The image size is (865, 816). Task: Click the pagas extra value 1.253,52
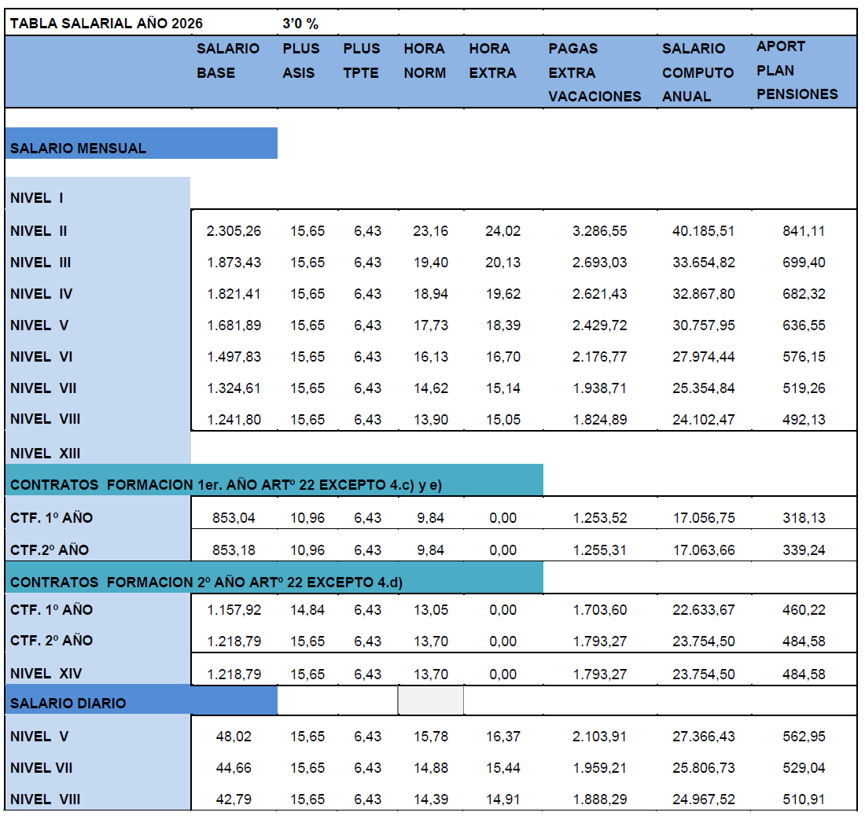599,518
